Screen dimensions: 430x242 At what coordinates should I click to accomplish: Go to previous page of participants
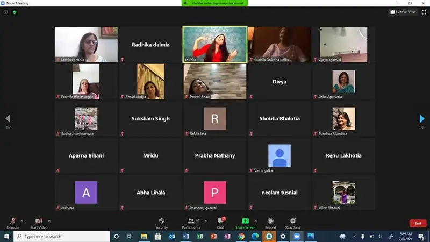pos(8,119)
